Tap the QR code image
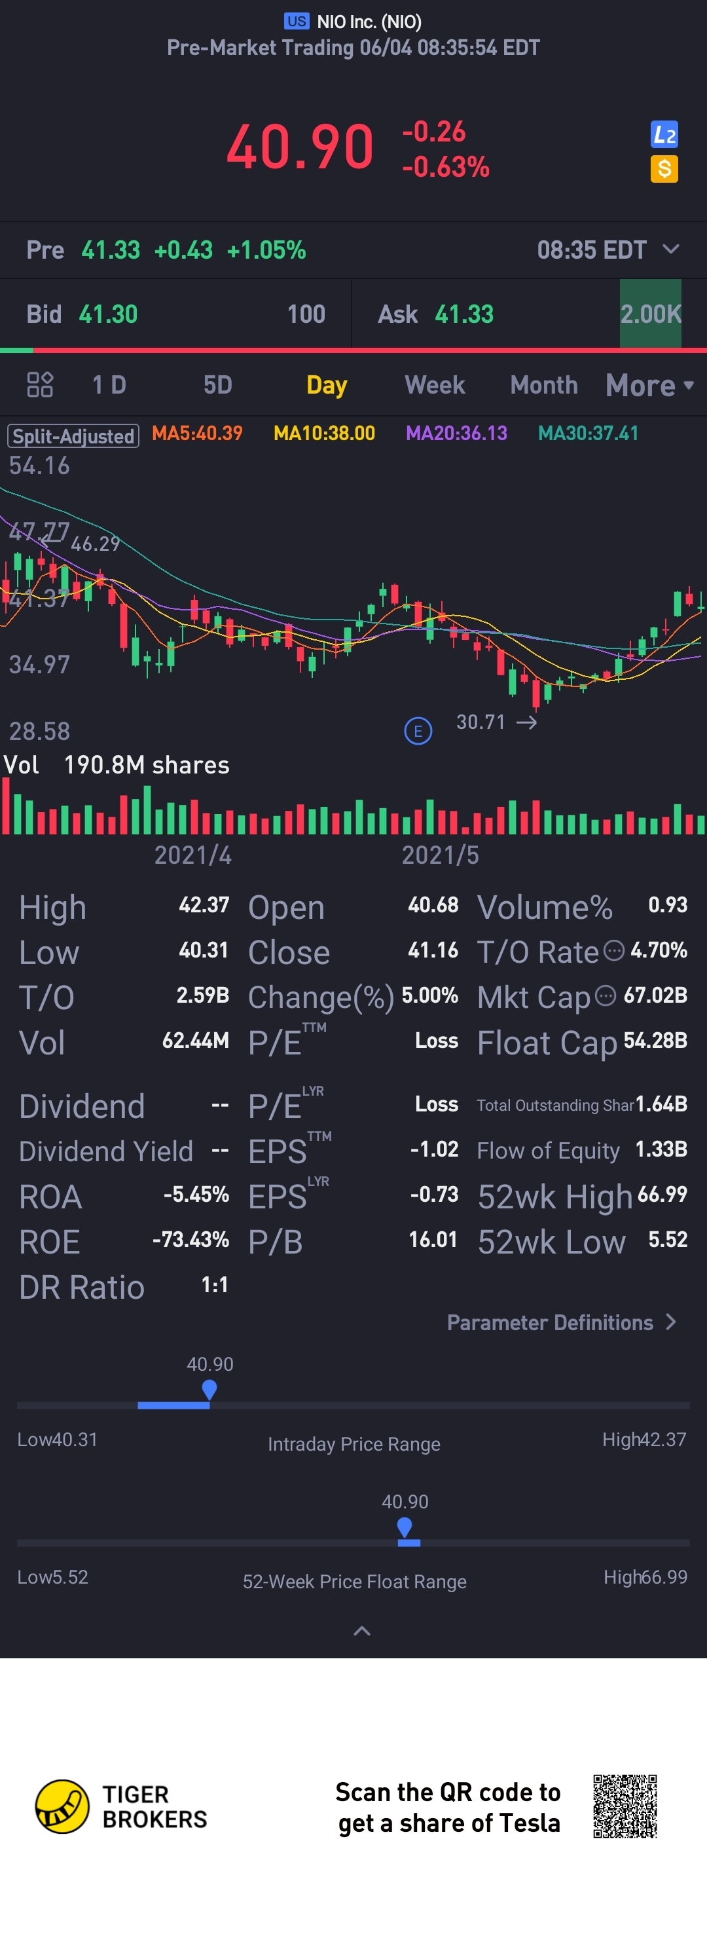The height and width of the screenshot is (1955, 707). click(x=625, y=1806)
